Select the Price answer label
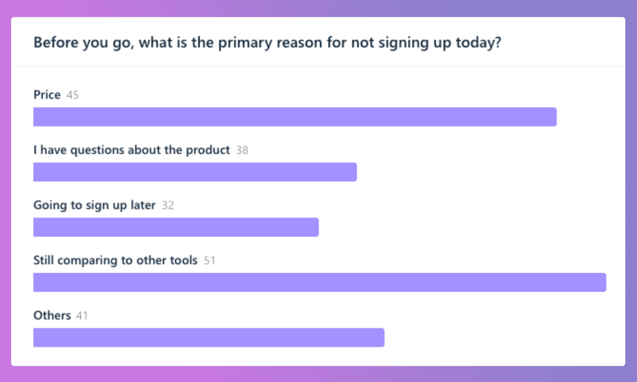Viewport: 637px width, 382px height. click(47, 95)
